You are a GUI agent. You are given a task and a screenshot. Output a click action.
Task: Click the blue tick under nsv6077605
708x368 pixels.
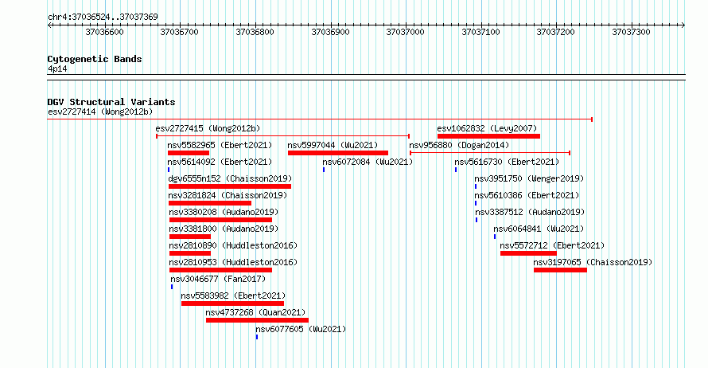257,337
